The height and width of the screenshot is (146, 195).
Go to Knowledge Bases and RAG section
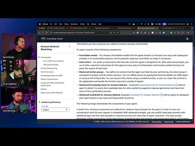[51, 75]
